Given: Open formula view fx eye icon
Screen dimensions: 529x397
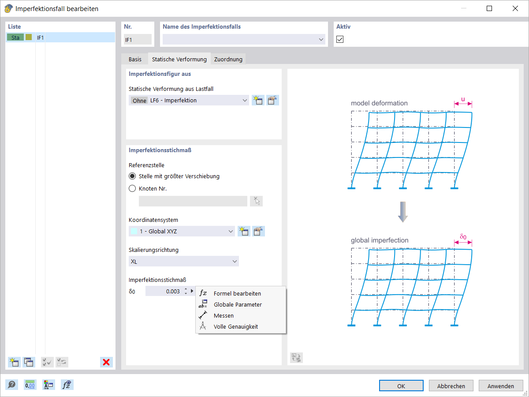Looking at the screenshot, I should coord(67,385).
